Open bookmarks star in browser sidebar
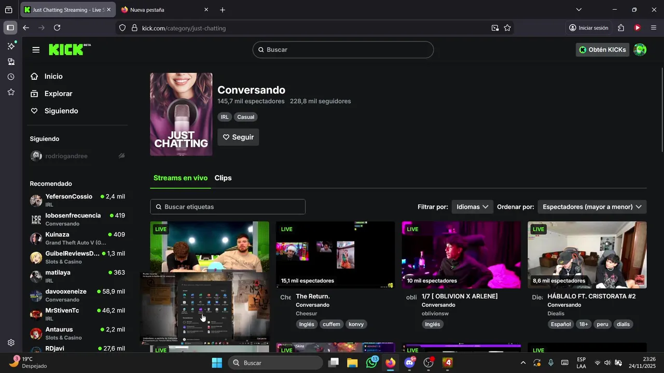Image resolution: width=664 pixels, height=373 pixels. coord(11,92)
